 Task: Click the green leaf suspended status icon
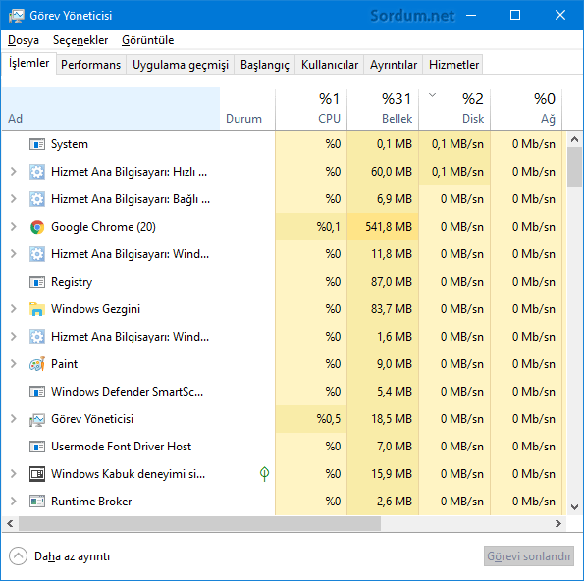(264, 473)
